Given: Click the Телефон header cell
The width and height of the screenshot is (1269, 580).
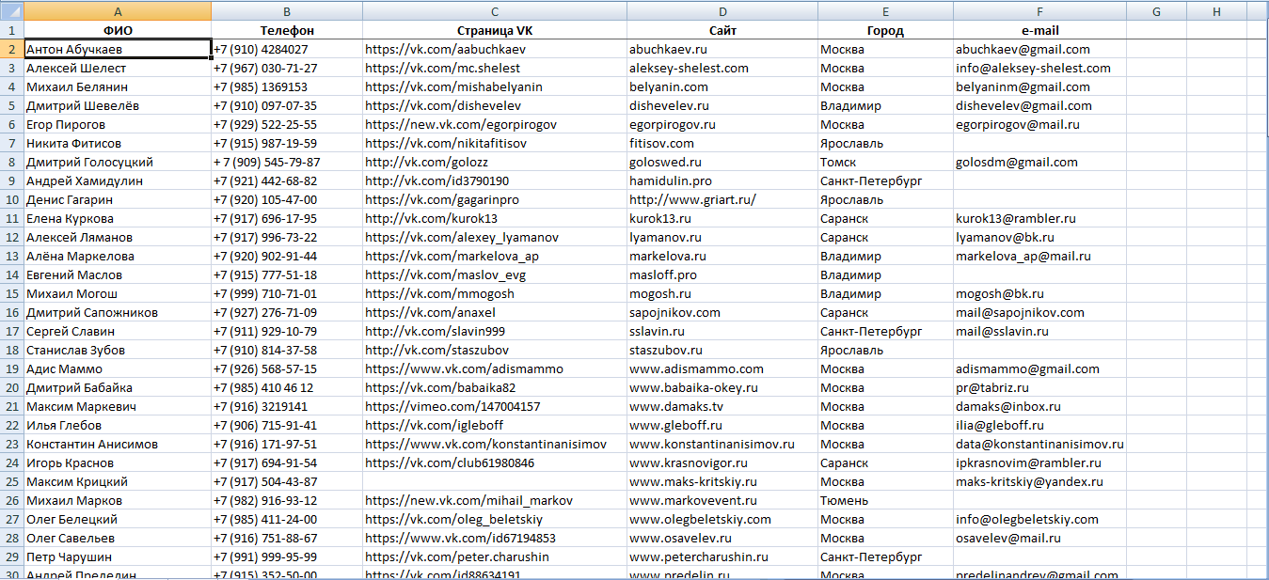Looking at the screenshot, I should point(287,30).
